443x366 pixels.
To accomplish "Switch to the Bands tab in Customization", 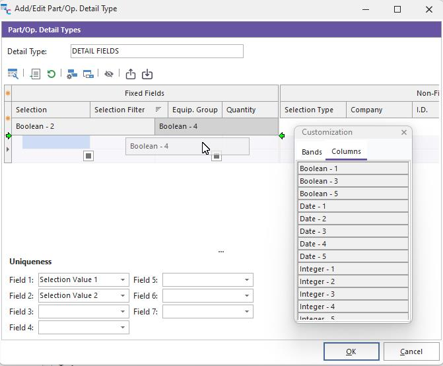I will click(x=312, y=152).
